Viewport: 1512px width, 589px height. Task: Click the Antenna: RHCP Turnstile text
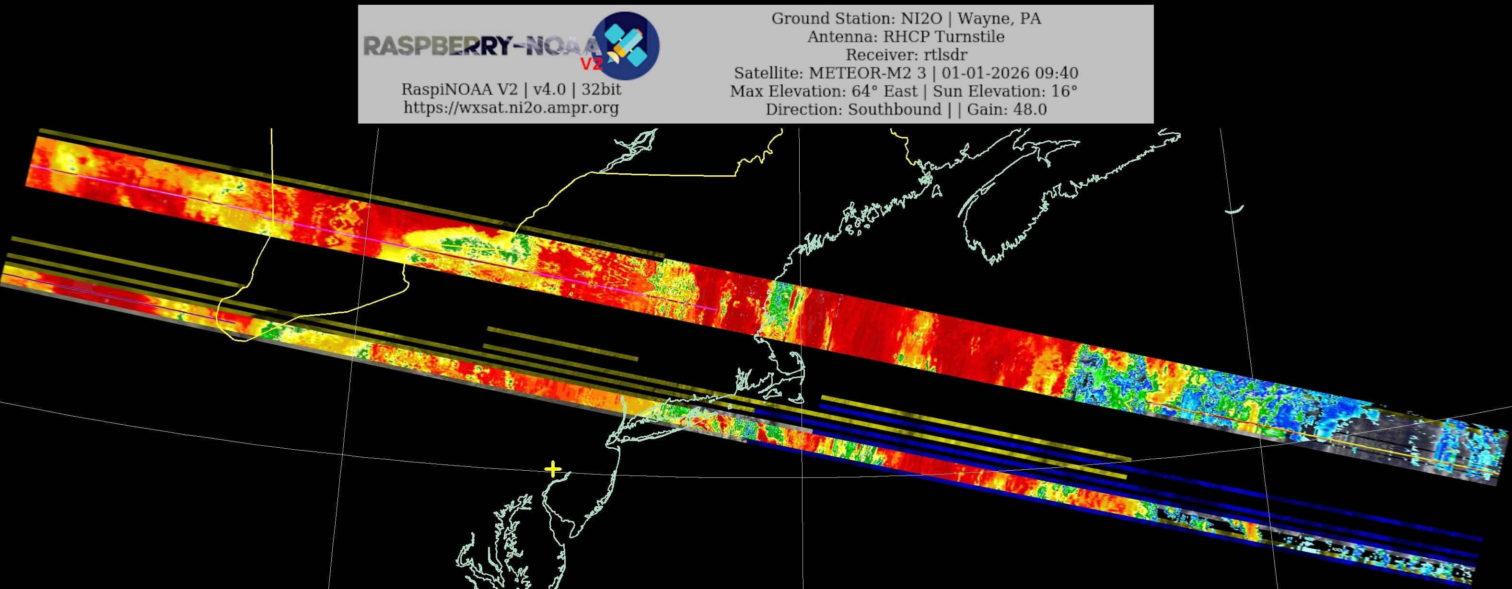click(906, 37)
